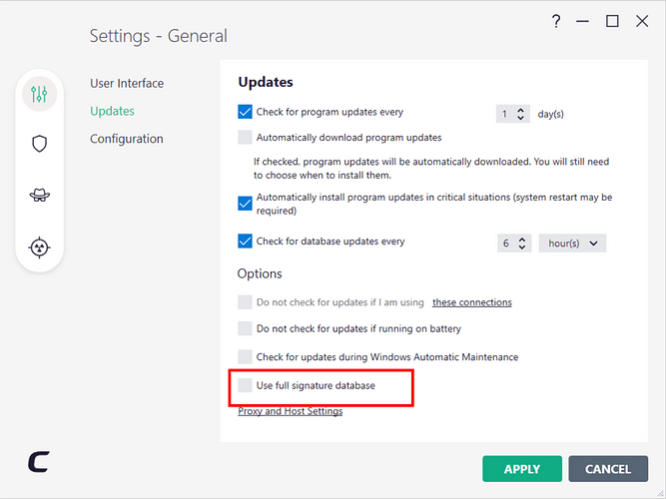This screenshot has width=666, height=499.
Task: Select Configuration settings section
Action: (127, 140)
